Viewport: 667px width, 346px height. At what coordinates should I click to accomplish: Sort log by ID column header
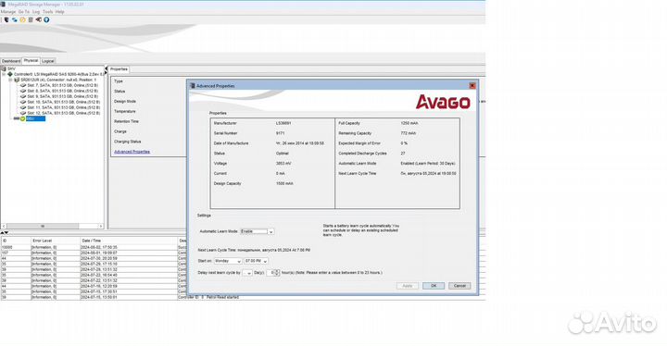click(x=16, y=241)
